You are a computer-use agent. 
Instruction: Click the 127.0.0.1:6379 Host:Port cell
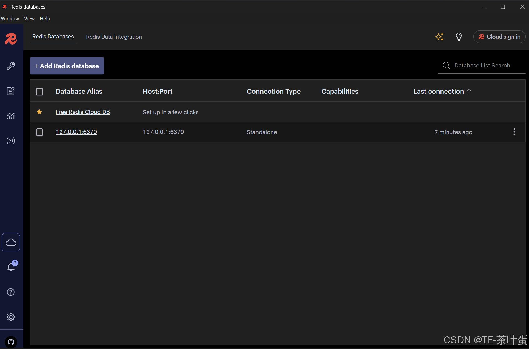coord(163,132)
